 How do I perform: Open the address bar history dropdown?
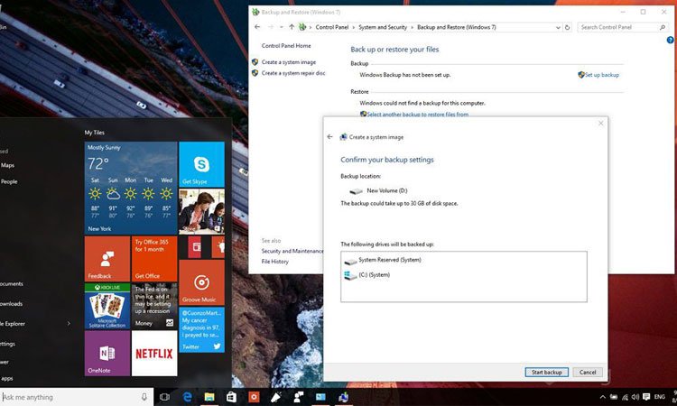560,28
